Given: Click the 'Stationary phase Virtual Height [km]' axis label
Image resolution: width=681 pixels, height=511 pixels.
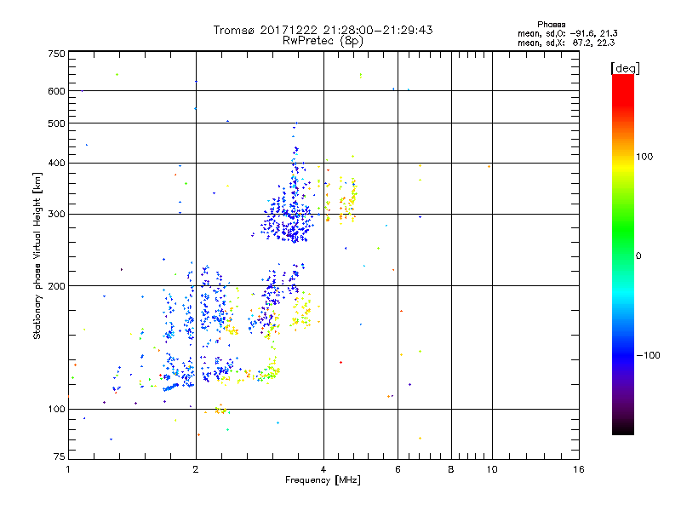Looking at the screenshot, I should pos(37,255).
